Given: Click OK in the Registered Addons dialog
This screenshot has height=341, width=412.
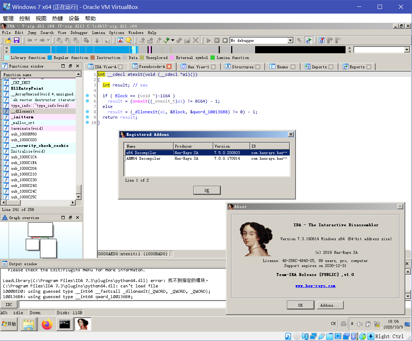Looking at the screenshot, I should pyautogui.click(x=207, y=191).
